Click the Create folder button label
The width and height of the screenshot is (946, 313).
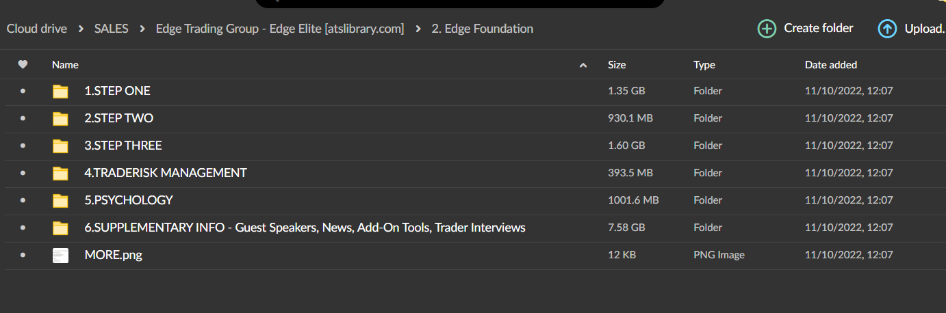pos(818,28)
